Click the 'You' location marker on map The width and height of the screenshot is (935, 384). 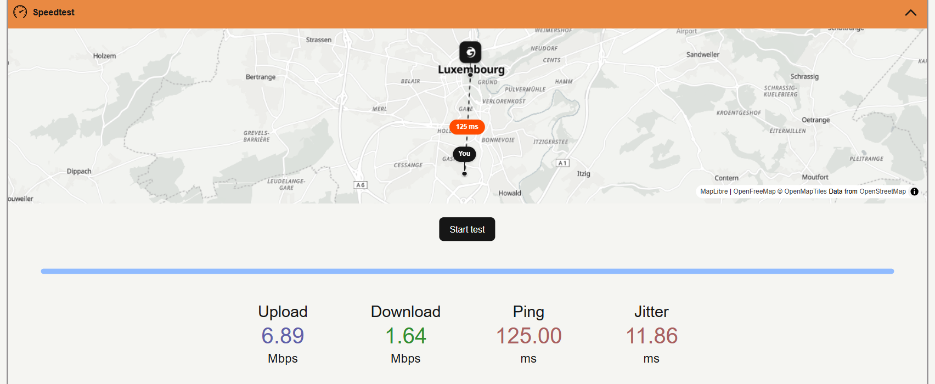[x=464, y=154]
